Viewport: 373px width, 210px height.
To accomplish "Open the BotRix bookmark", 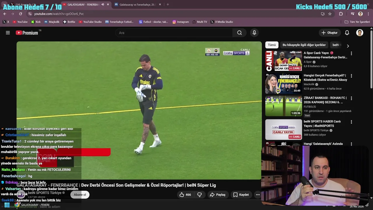I will 69,22.
